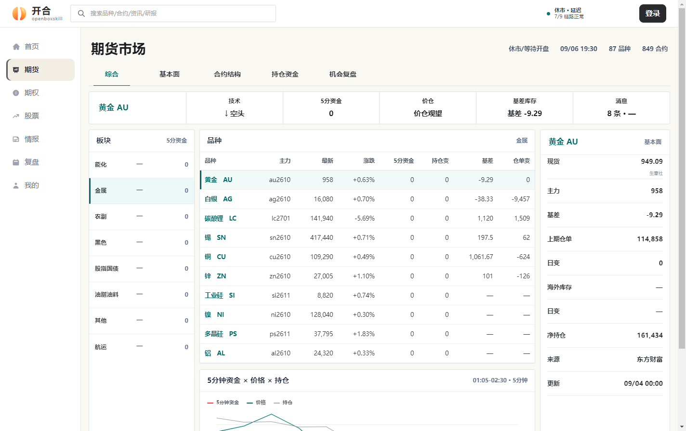Select the 油脂油料 sector row
Viewport: 686px width, 431px height.
(142, 295)
